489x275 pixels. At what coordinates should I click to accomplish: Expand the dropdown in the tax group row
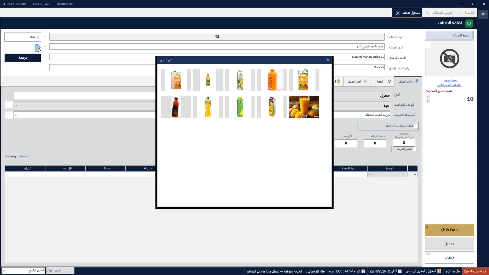16,115
